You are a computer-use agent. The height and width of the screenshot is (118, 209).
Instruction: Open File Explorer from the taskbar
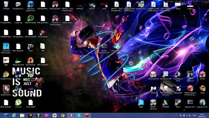(x=22, y=115)
